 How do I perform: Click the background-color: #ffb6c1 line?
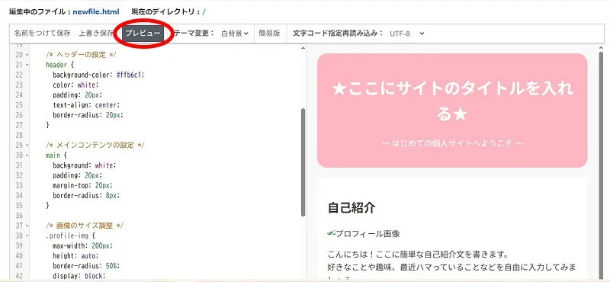coord(99,75)
